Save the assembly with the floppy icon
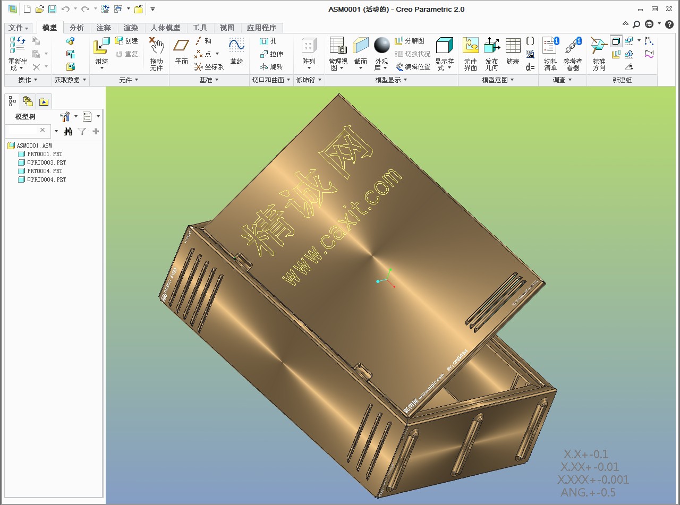The image size is (680, 505). pyautogui.click(x=52, y=9)
